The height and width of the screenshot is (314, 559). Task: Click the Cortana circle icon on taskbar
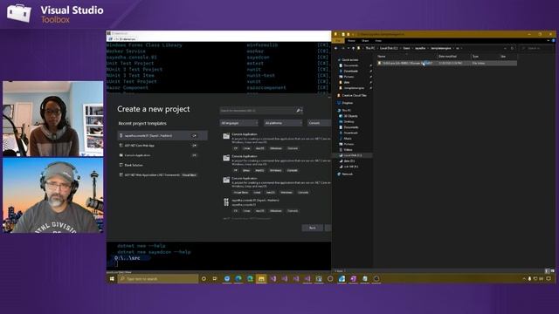(x=204, y=279)
